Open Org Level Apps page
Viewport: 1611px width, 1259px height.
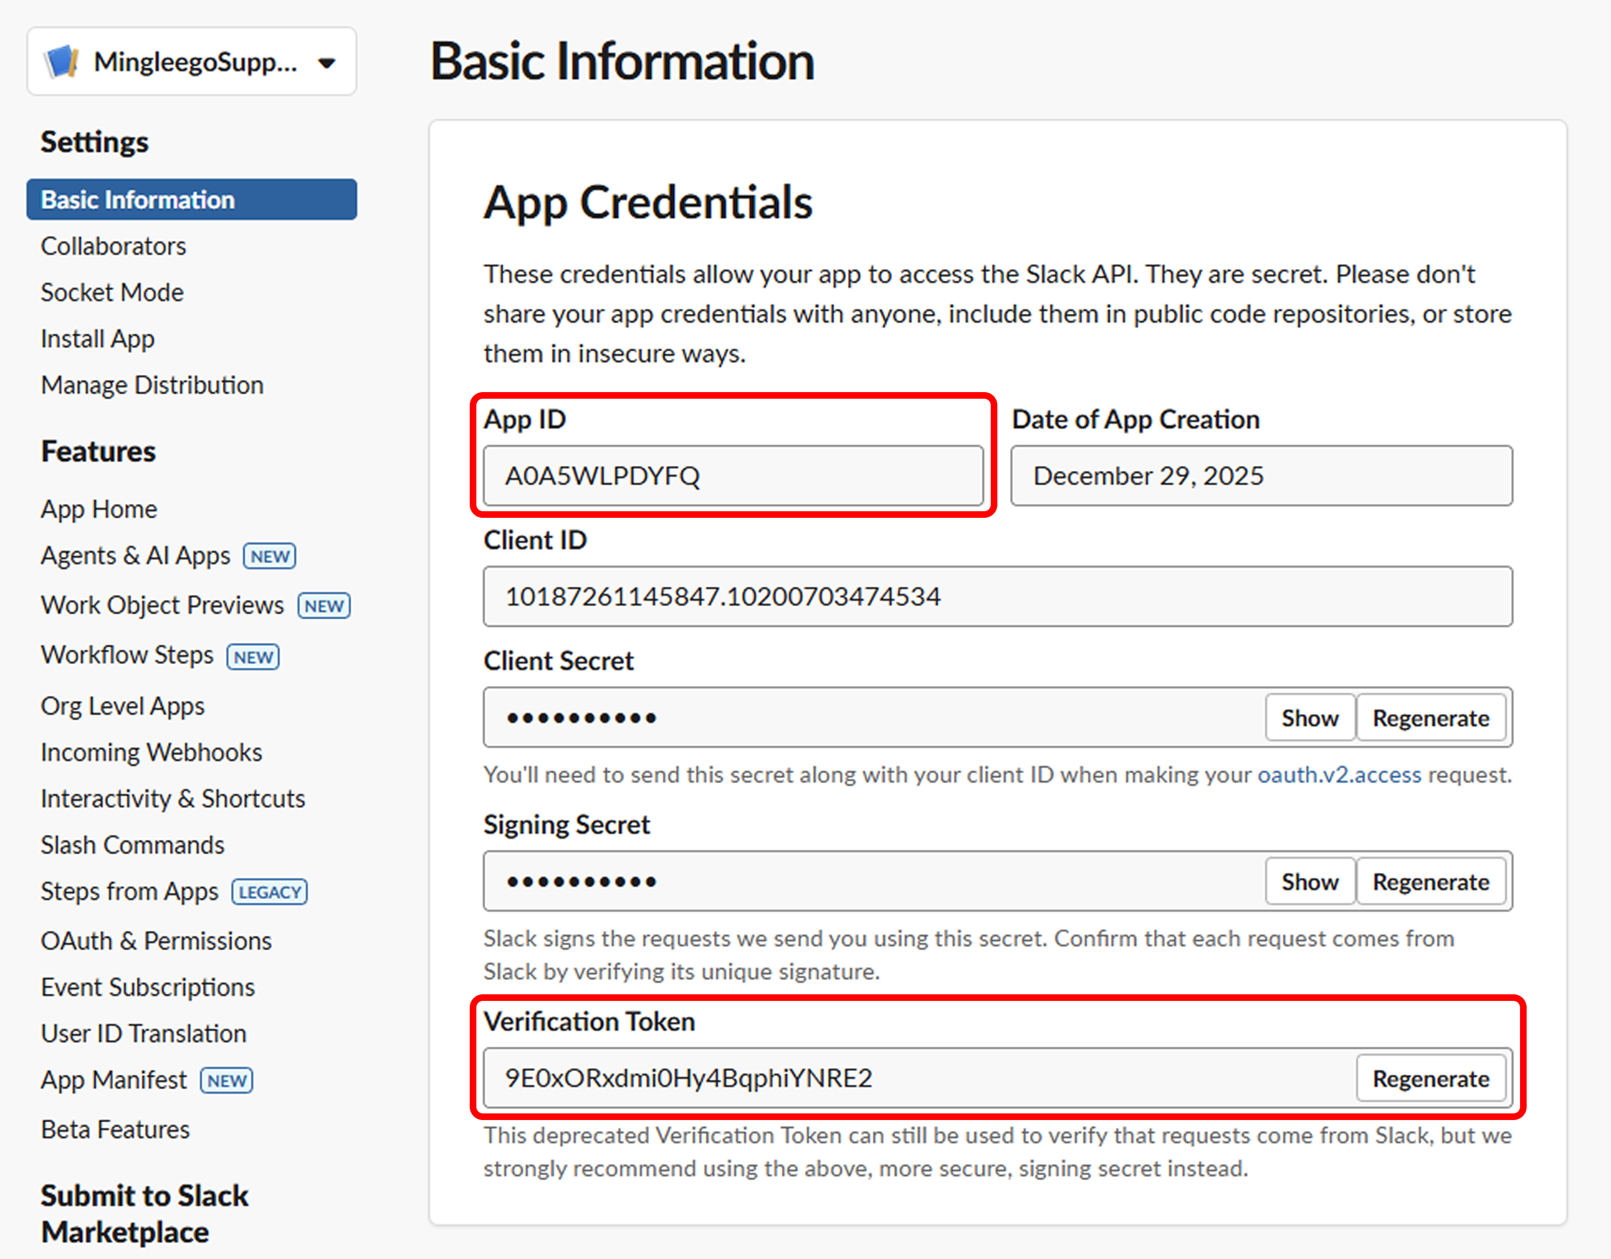coord(122,706)
